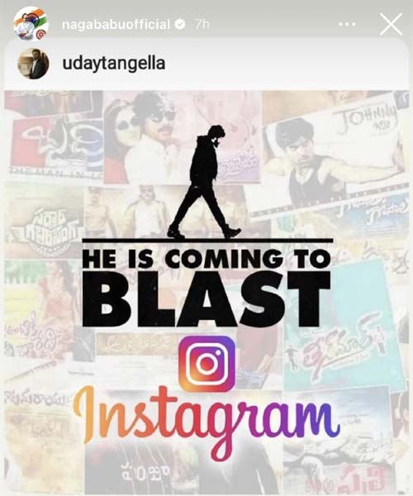Open nagababuofficial profile picture
Screen dimensions: 413x496
point(31,23)
